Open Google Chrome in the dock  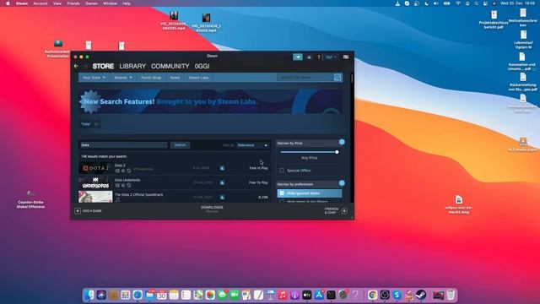[372, 295]
